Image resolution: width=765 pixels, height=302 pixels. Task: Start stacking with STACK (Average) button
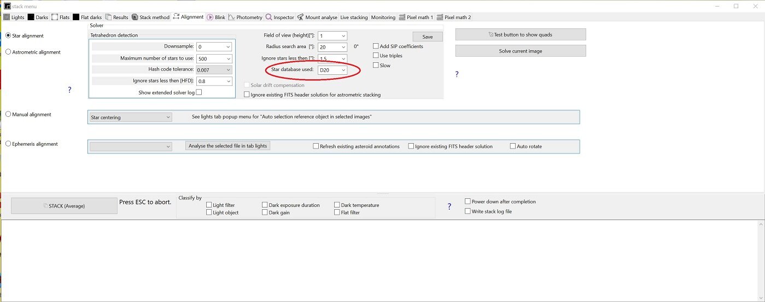click(x=64, y=206)
